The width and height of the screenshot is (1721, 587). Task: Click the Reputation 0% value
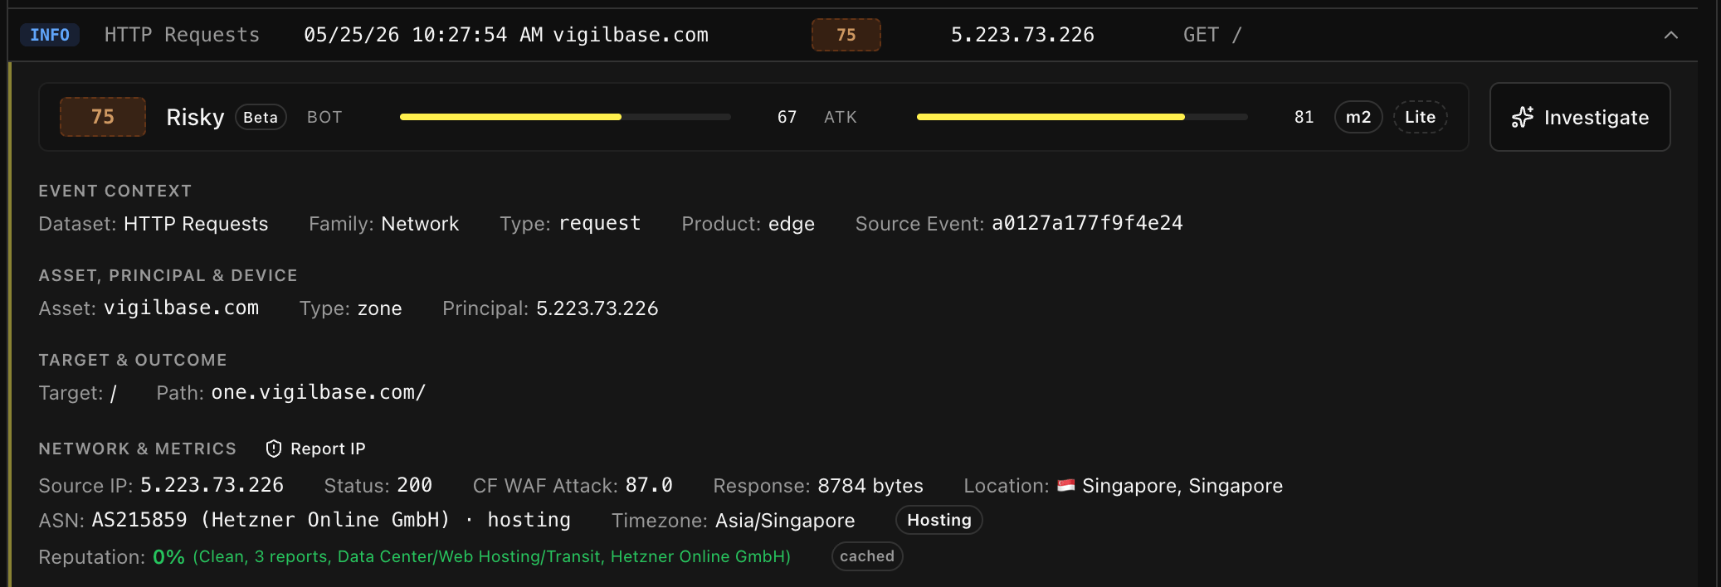pyautogui.click(x=168, y=557)
